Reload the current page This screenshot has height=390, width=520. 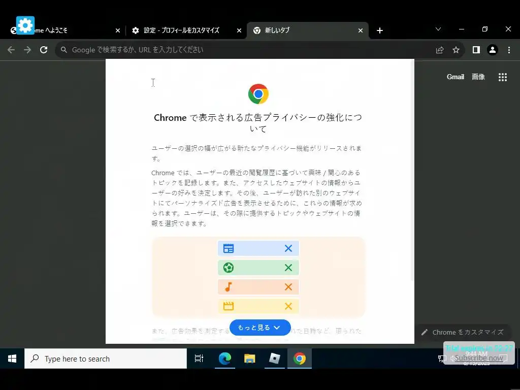coord(44,50)
